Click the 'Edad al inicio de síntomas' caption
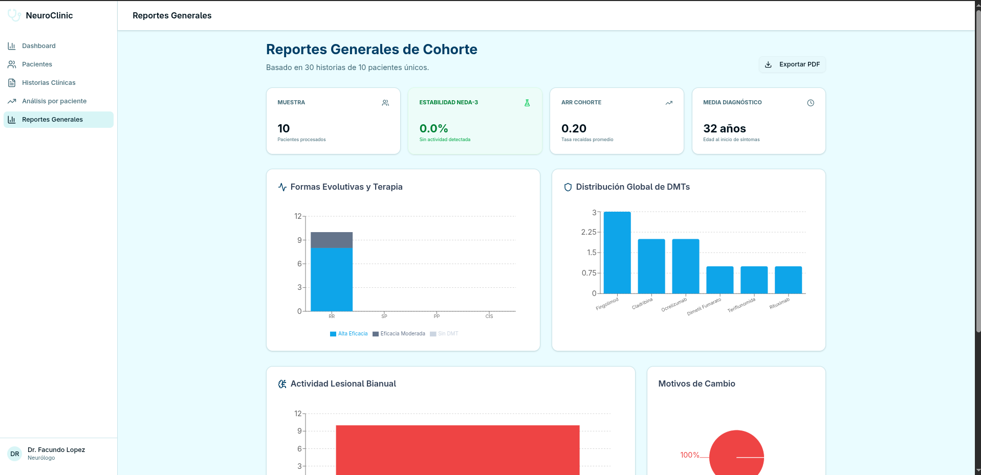Screen dimensions: 981x475 coord(731,140)
